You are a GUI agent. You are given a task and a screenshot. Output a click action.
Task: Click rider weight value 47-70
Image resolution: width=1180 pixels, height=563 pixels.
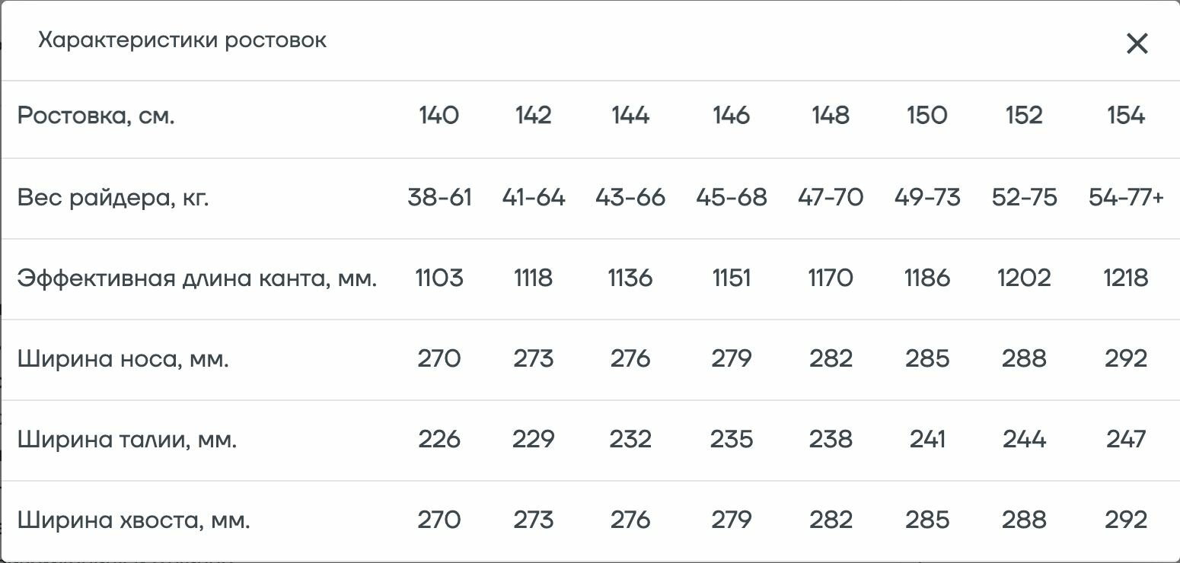click(x=830, y=198)
